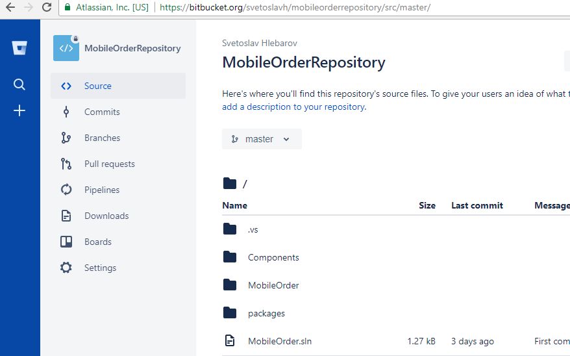Click the browser forward arrow

coord(29,7)
